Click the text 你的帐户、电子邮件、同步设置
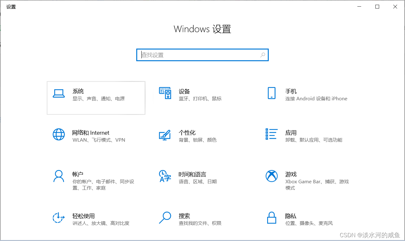The height and width of the screenshot is (241, 405). 103,185
